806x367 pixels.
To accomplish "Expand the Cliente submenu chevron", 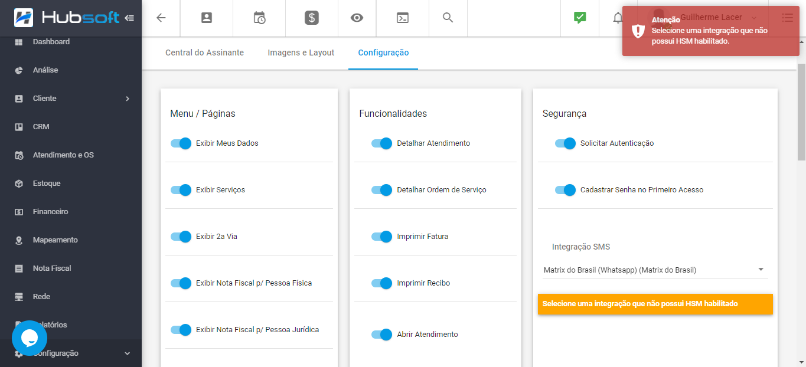I will click(x=128, y=99).
